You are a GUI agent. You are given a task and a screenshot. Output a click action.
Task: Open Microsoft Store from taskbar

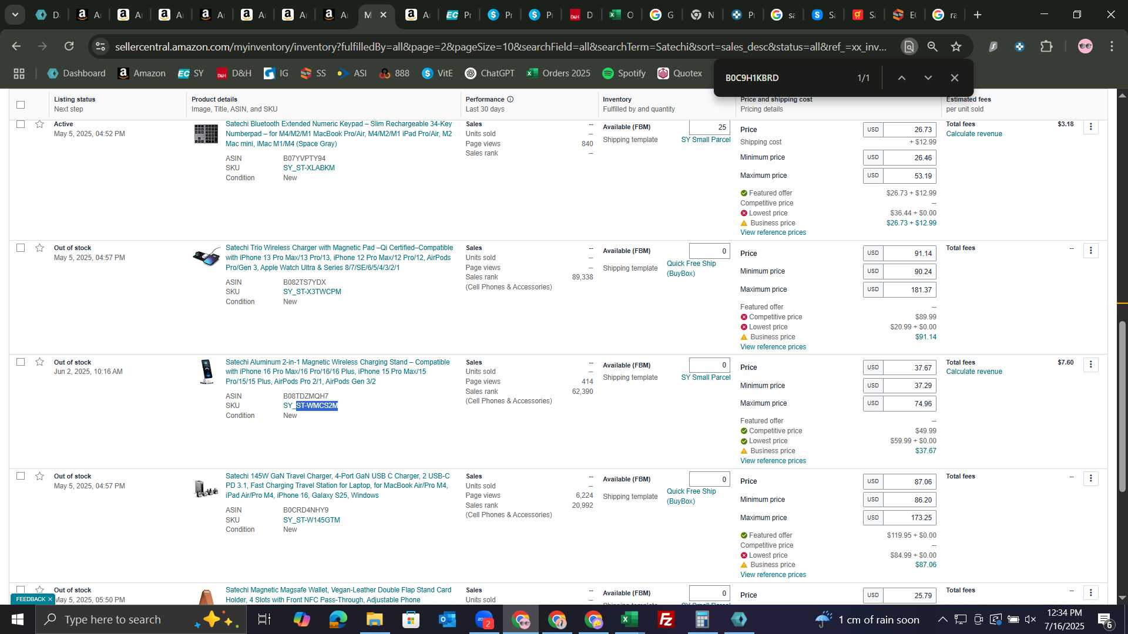[411, 619]
